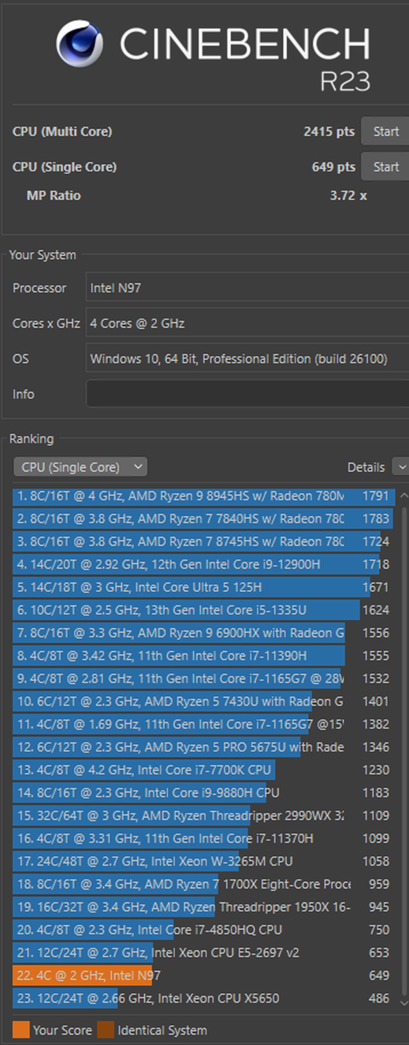Click the ranking list scroll up arrow

(404, 495)
